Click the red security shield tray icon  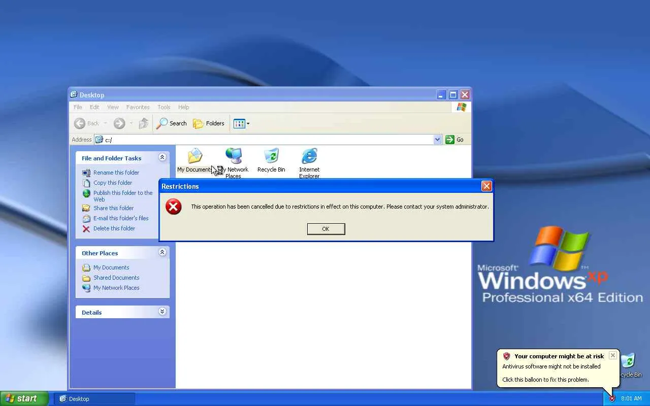point(612,399)
